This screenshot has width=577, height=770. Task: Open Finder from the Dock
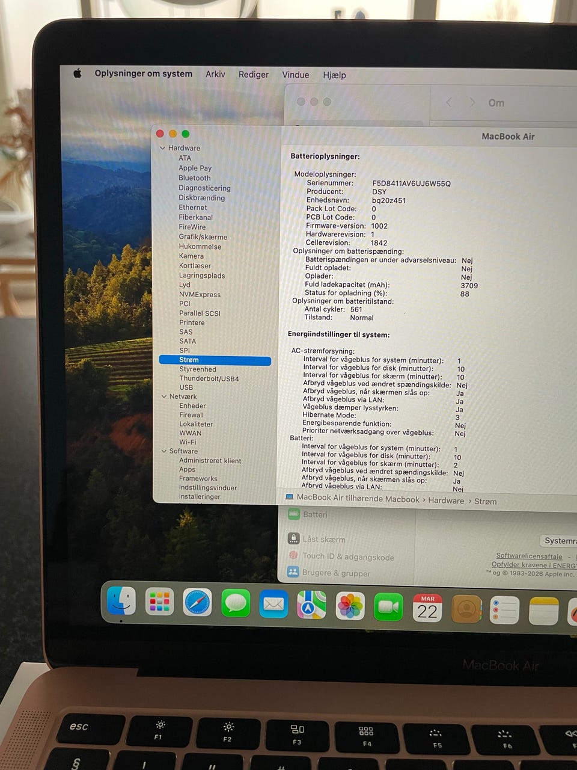tap(121, 601)
